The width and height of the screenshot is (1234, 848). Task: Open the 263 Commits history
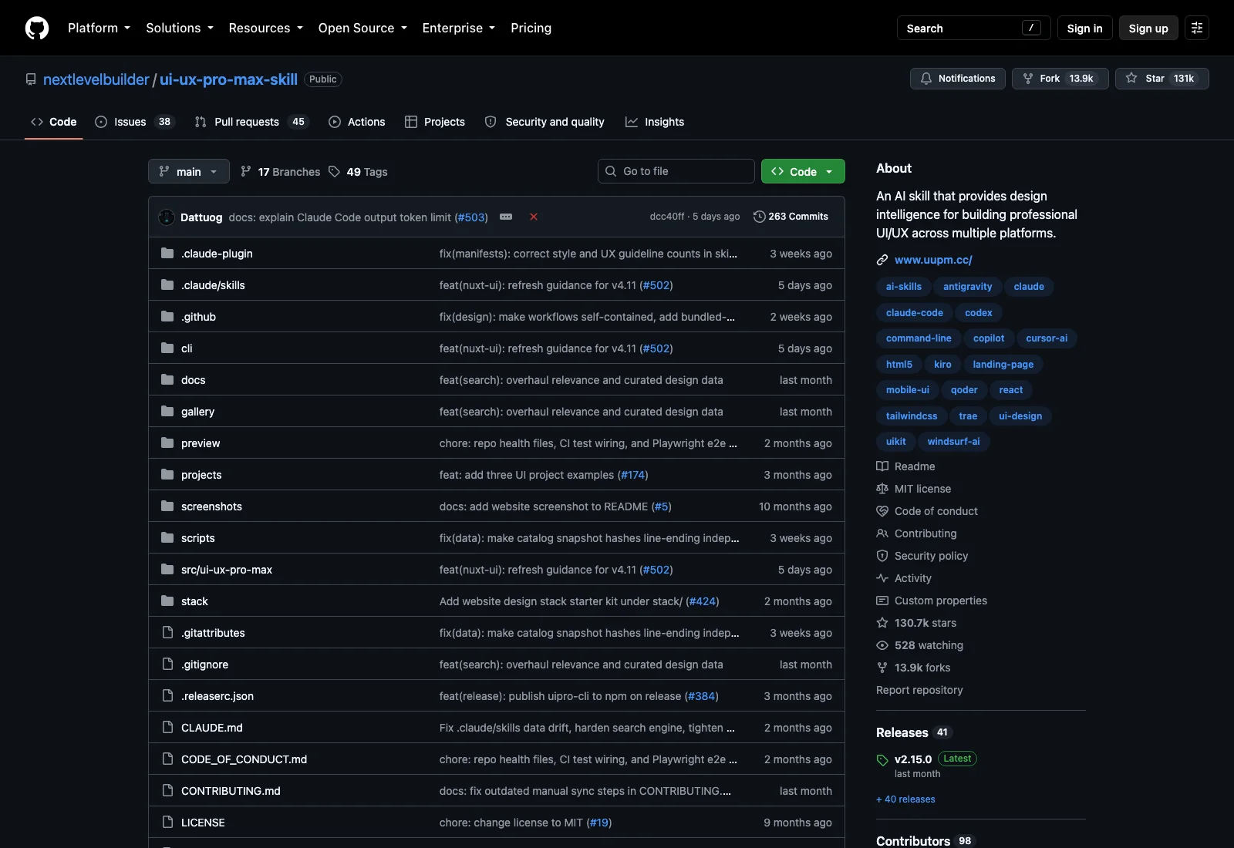tap(791, 217)
